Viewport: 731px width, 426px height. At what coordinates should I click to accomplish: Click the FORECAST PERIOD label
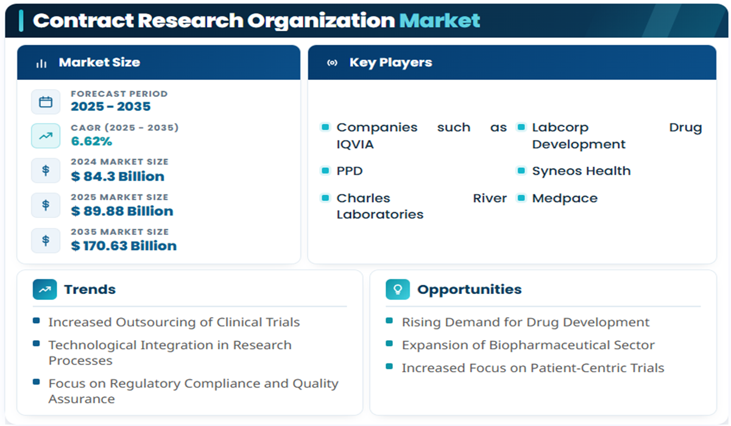pyautogui.click(x=119, y=94)
